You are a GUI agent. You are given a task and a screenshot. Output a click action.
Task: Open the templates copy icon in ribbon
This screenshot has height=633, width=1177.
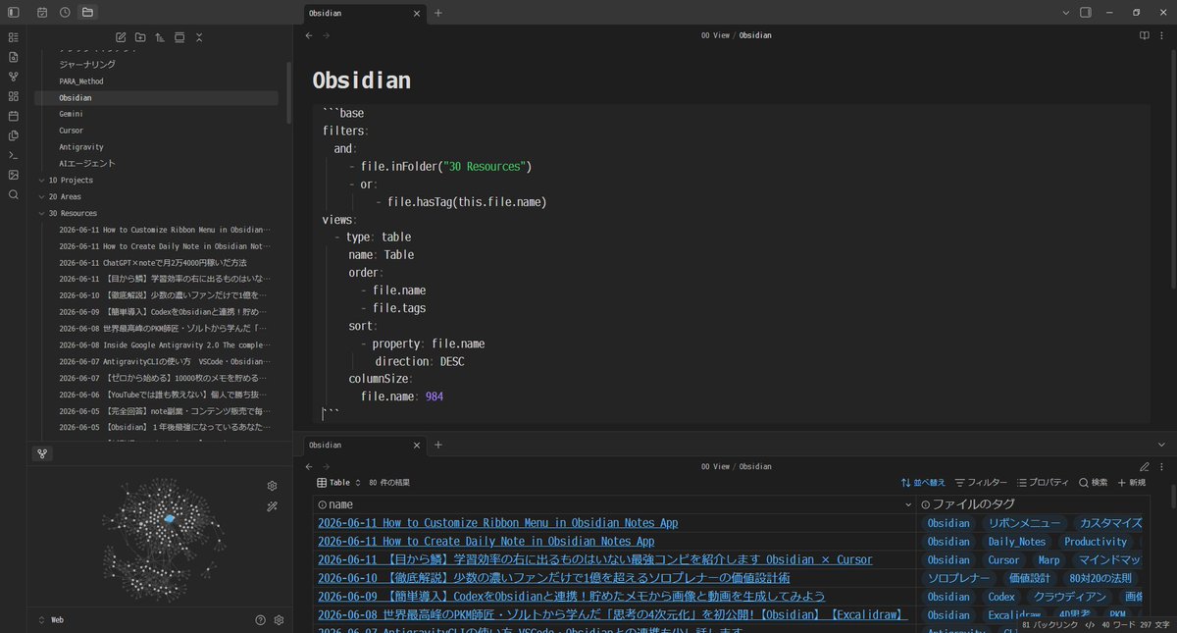tap(13, 135)
